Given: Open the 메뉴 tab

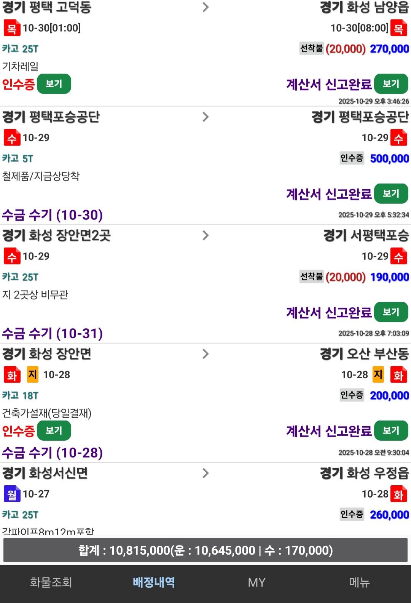Looking at the screenshot, I should point(359,582).
